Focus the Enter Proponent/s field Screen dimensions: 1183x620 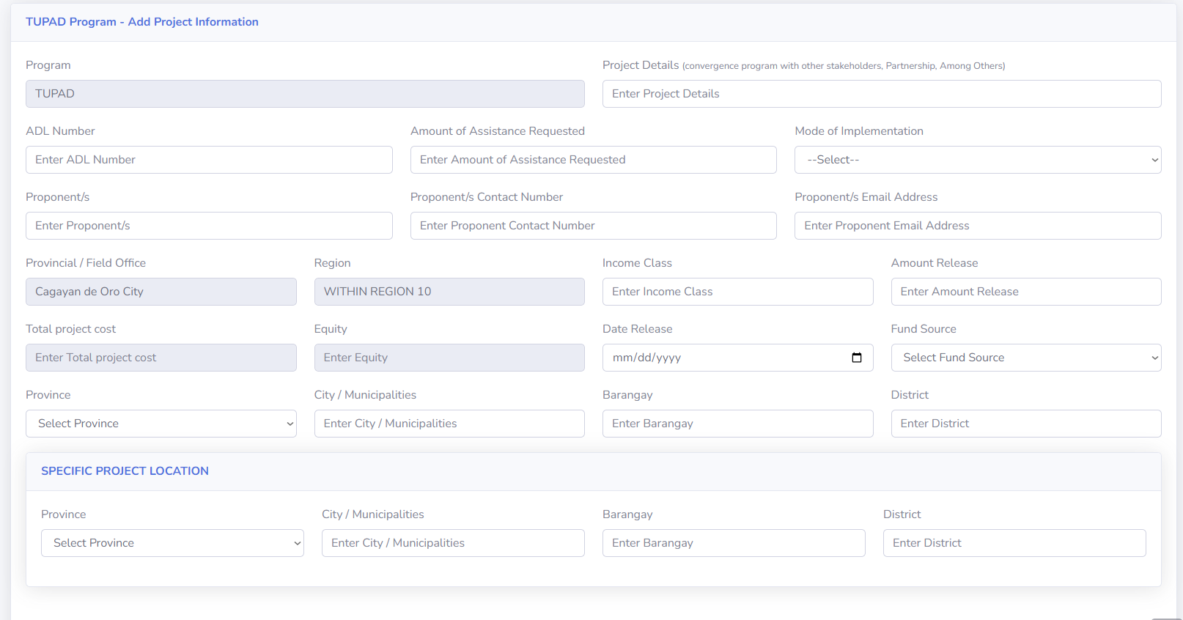click(x=209, y=226)
